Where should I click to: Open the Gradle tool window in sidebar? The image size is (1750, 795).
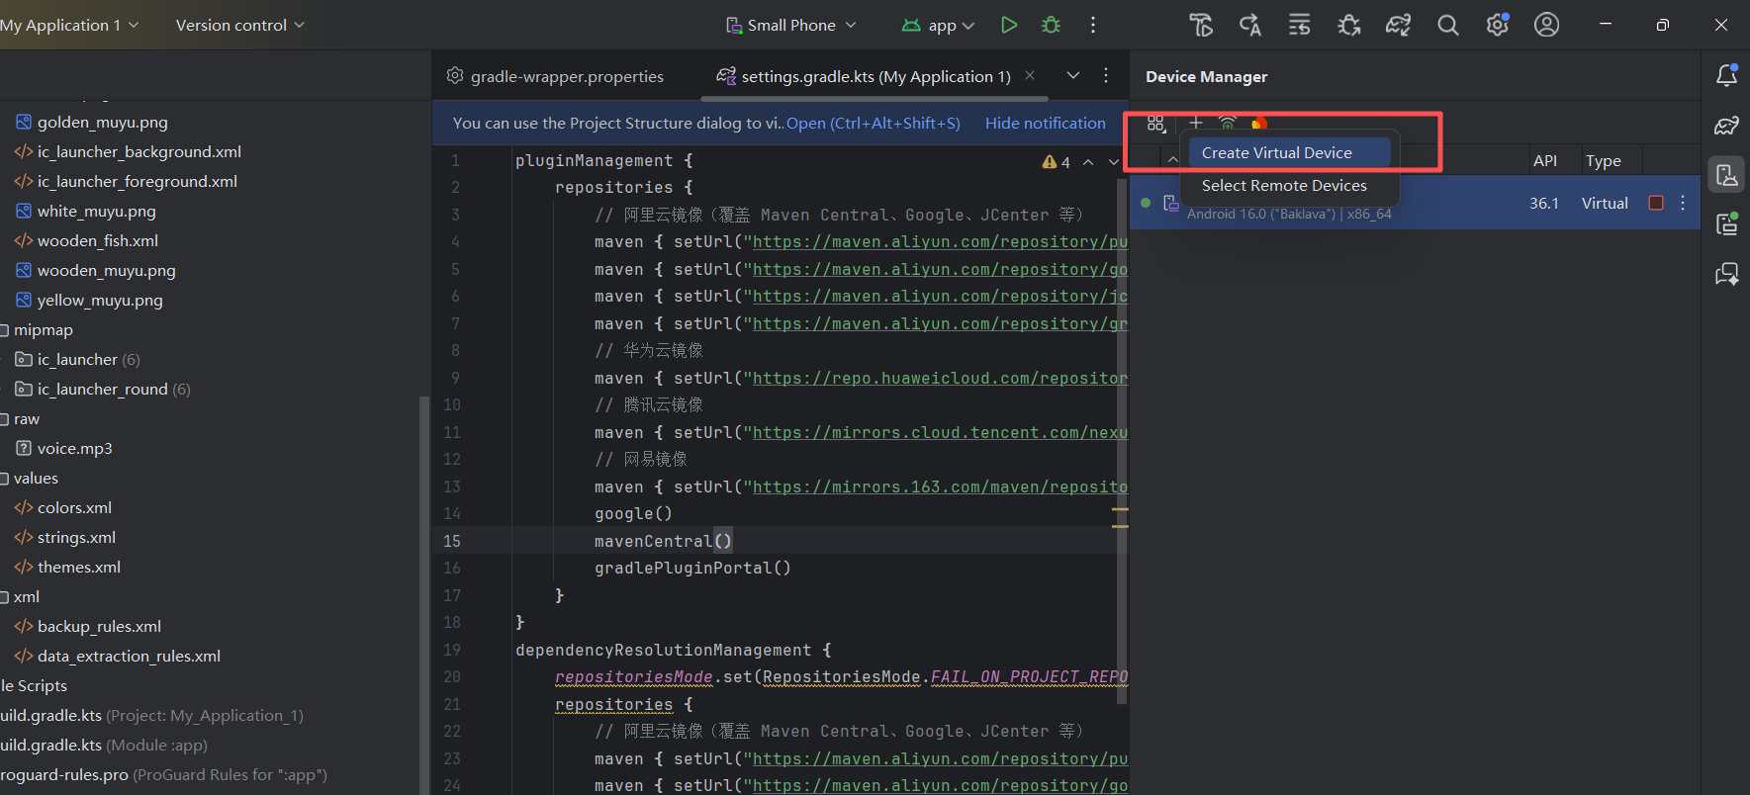1726,126
